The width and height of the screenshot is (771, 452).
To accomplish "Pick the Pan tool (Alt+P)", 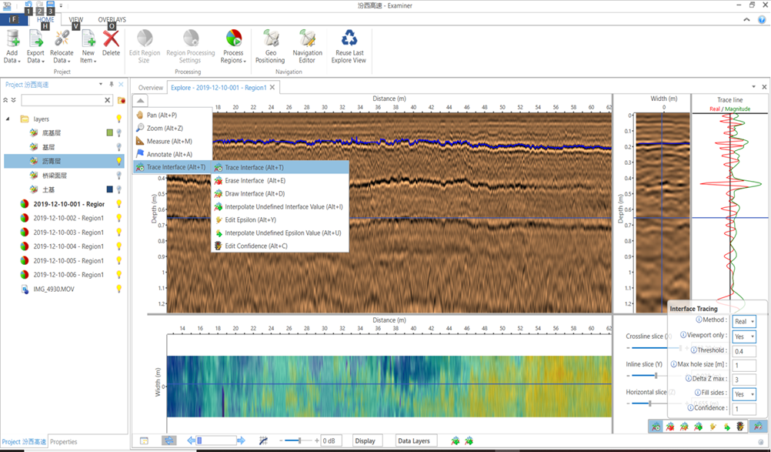I will pos(162,115).
